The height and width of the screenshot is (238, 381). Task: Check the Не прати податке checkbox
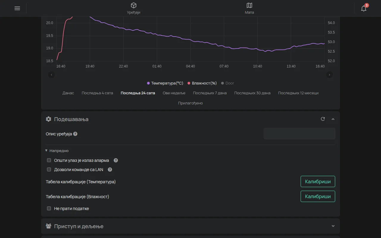pos(49,209)
